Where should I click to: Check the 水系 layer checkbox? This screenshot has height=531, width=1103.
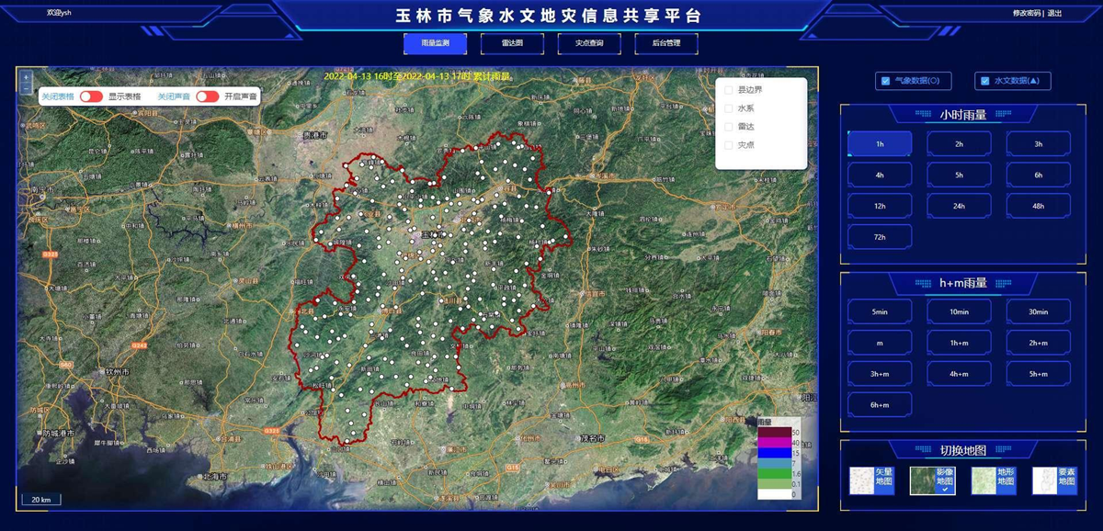coord(729,108)
